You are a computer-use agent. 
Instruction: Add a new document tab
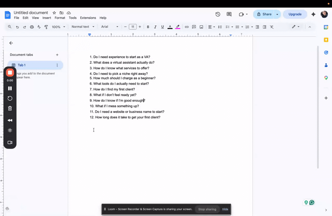[57, 54]
